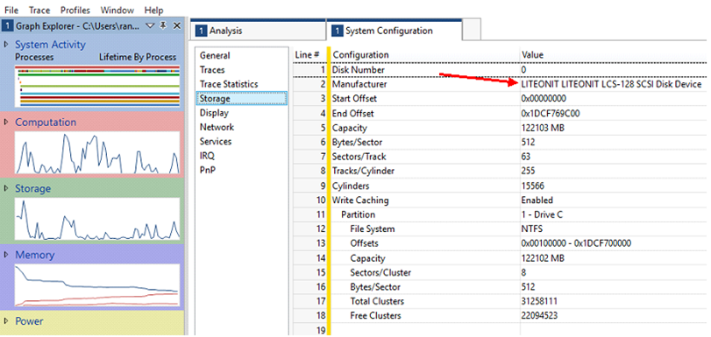Select the Manufacturer row label
Viewport: 711px width, 337px height.
pos(359,84)
